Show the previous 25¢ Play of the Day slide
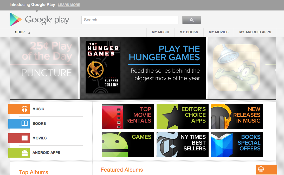 [x=44, y=68]
